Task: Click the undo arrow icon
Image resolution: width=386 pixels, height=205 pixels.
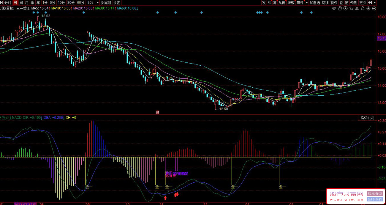Action: pos(351,8)
